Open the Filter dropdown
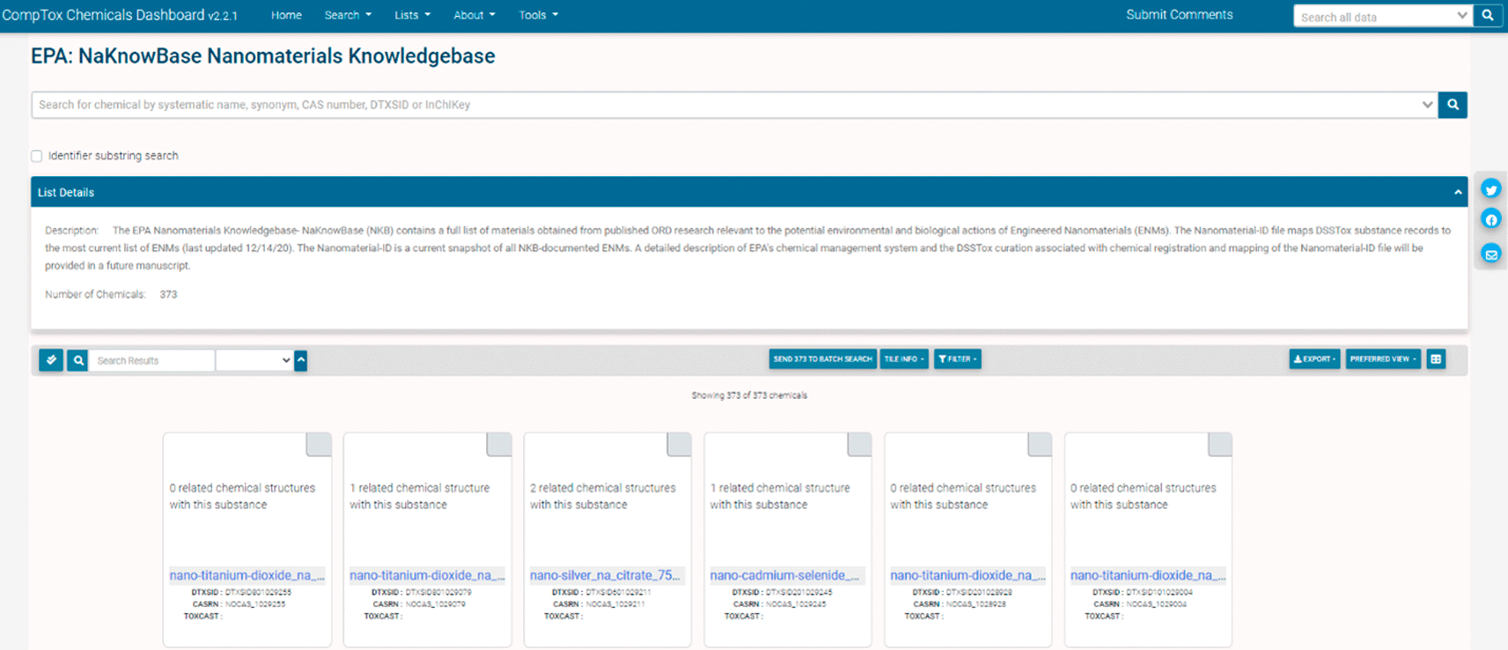Image resolution: width=1508 pixels, height=650 pixels. click(958, 359)
